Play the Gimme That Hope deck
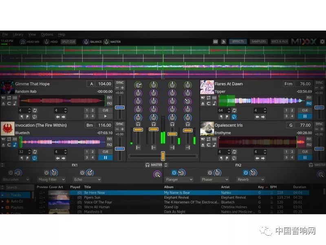 coord(106,116)
